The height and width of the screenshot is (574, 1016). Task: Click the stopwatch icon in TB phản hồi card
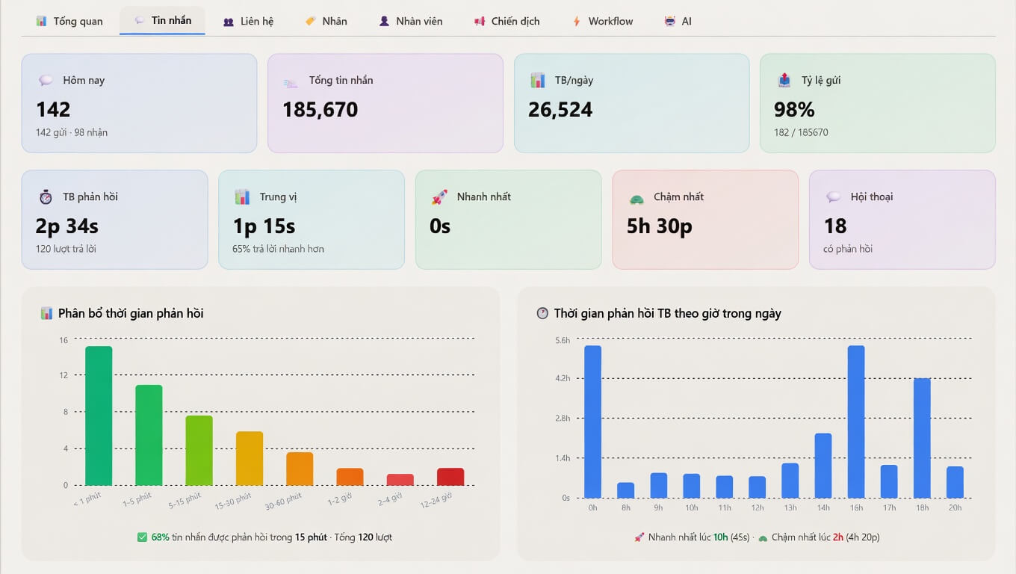(x=46, y=197)
